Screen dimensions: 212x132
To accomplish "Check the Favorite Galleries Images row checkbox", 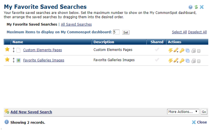I will [x=199, y=61].
